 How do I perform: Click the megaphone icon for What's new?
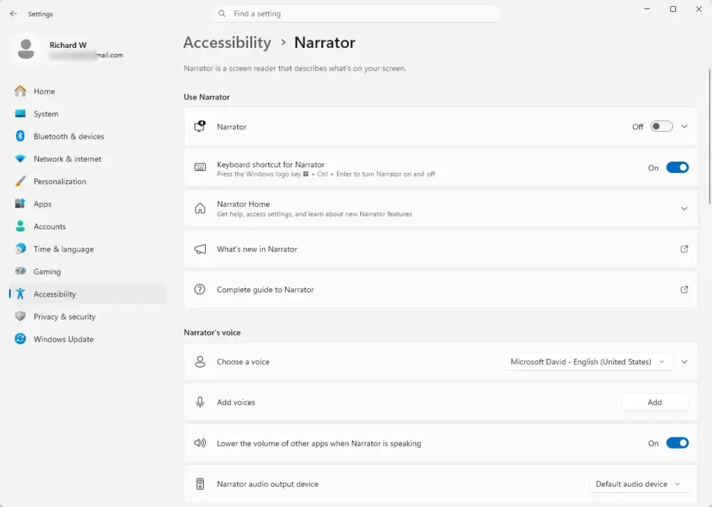click(x=200, y=249)
